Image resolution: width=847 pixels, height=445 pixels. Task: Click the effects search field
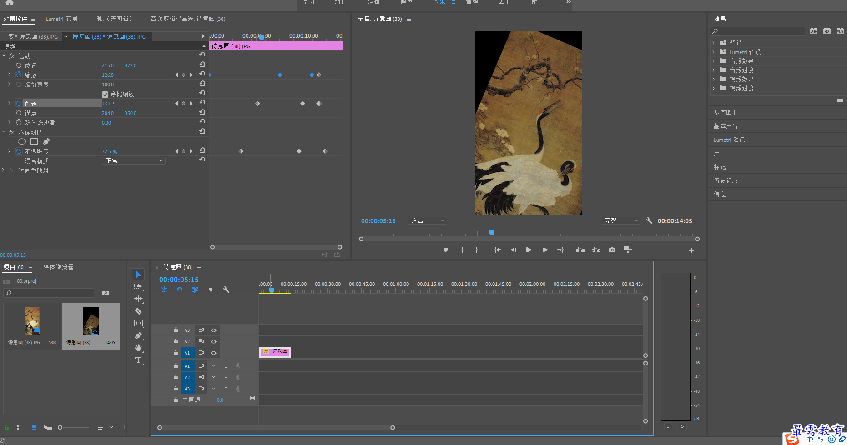pos(757,31)
